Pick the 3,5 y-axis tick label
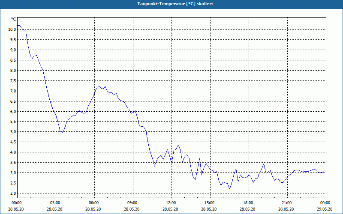This screenshot has width=343, height=214. click(13, 163)
